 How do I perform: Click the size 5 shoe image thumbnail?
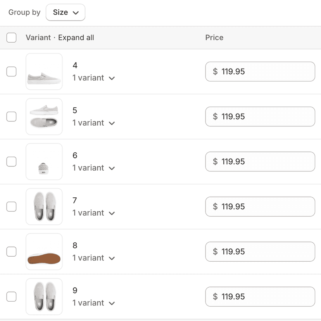click(x=44, y=117)
